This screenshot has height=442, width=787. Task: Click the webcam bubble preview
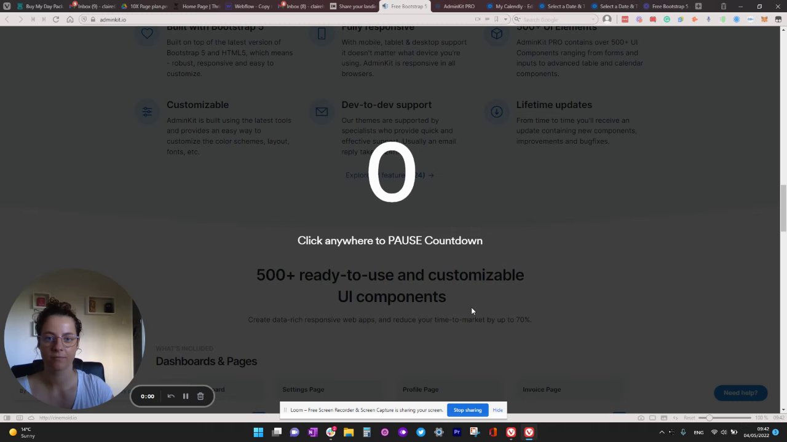(x=74, y=339)
